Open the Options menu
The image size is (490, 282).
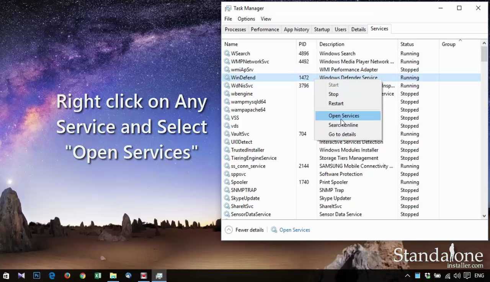click(x=246, y=19)
